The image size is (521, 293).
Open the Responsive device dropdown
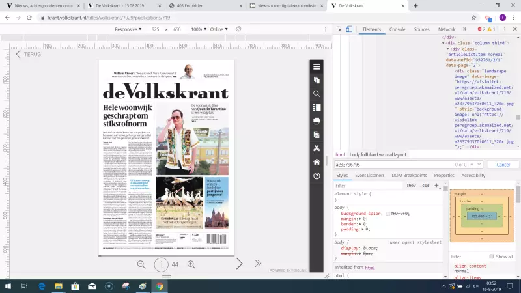coord(128,29)
